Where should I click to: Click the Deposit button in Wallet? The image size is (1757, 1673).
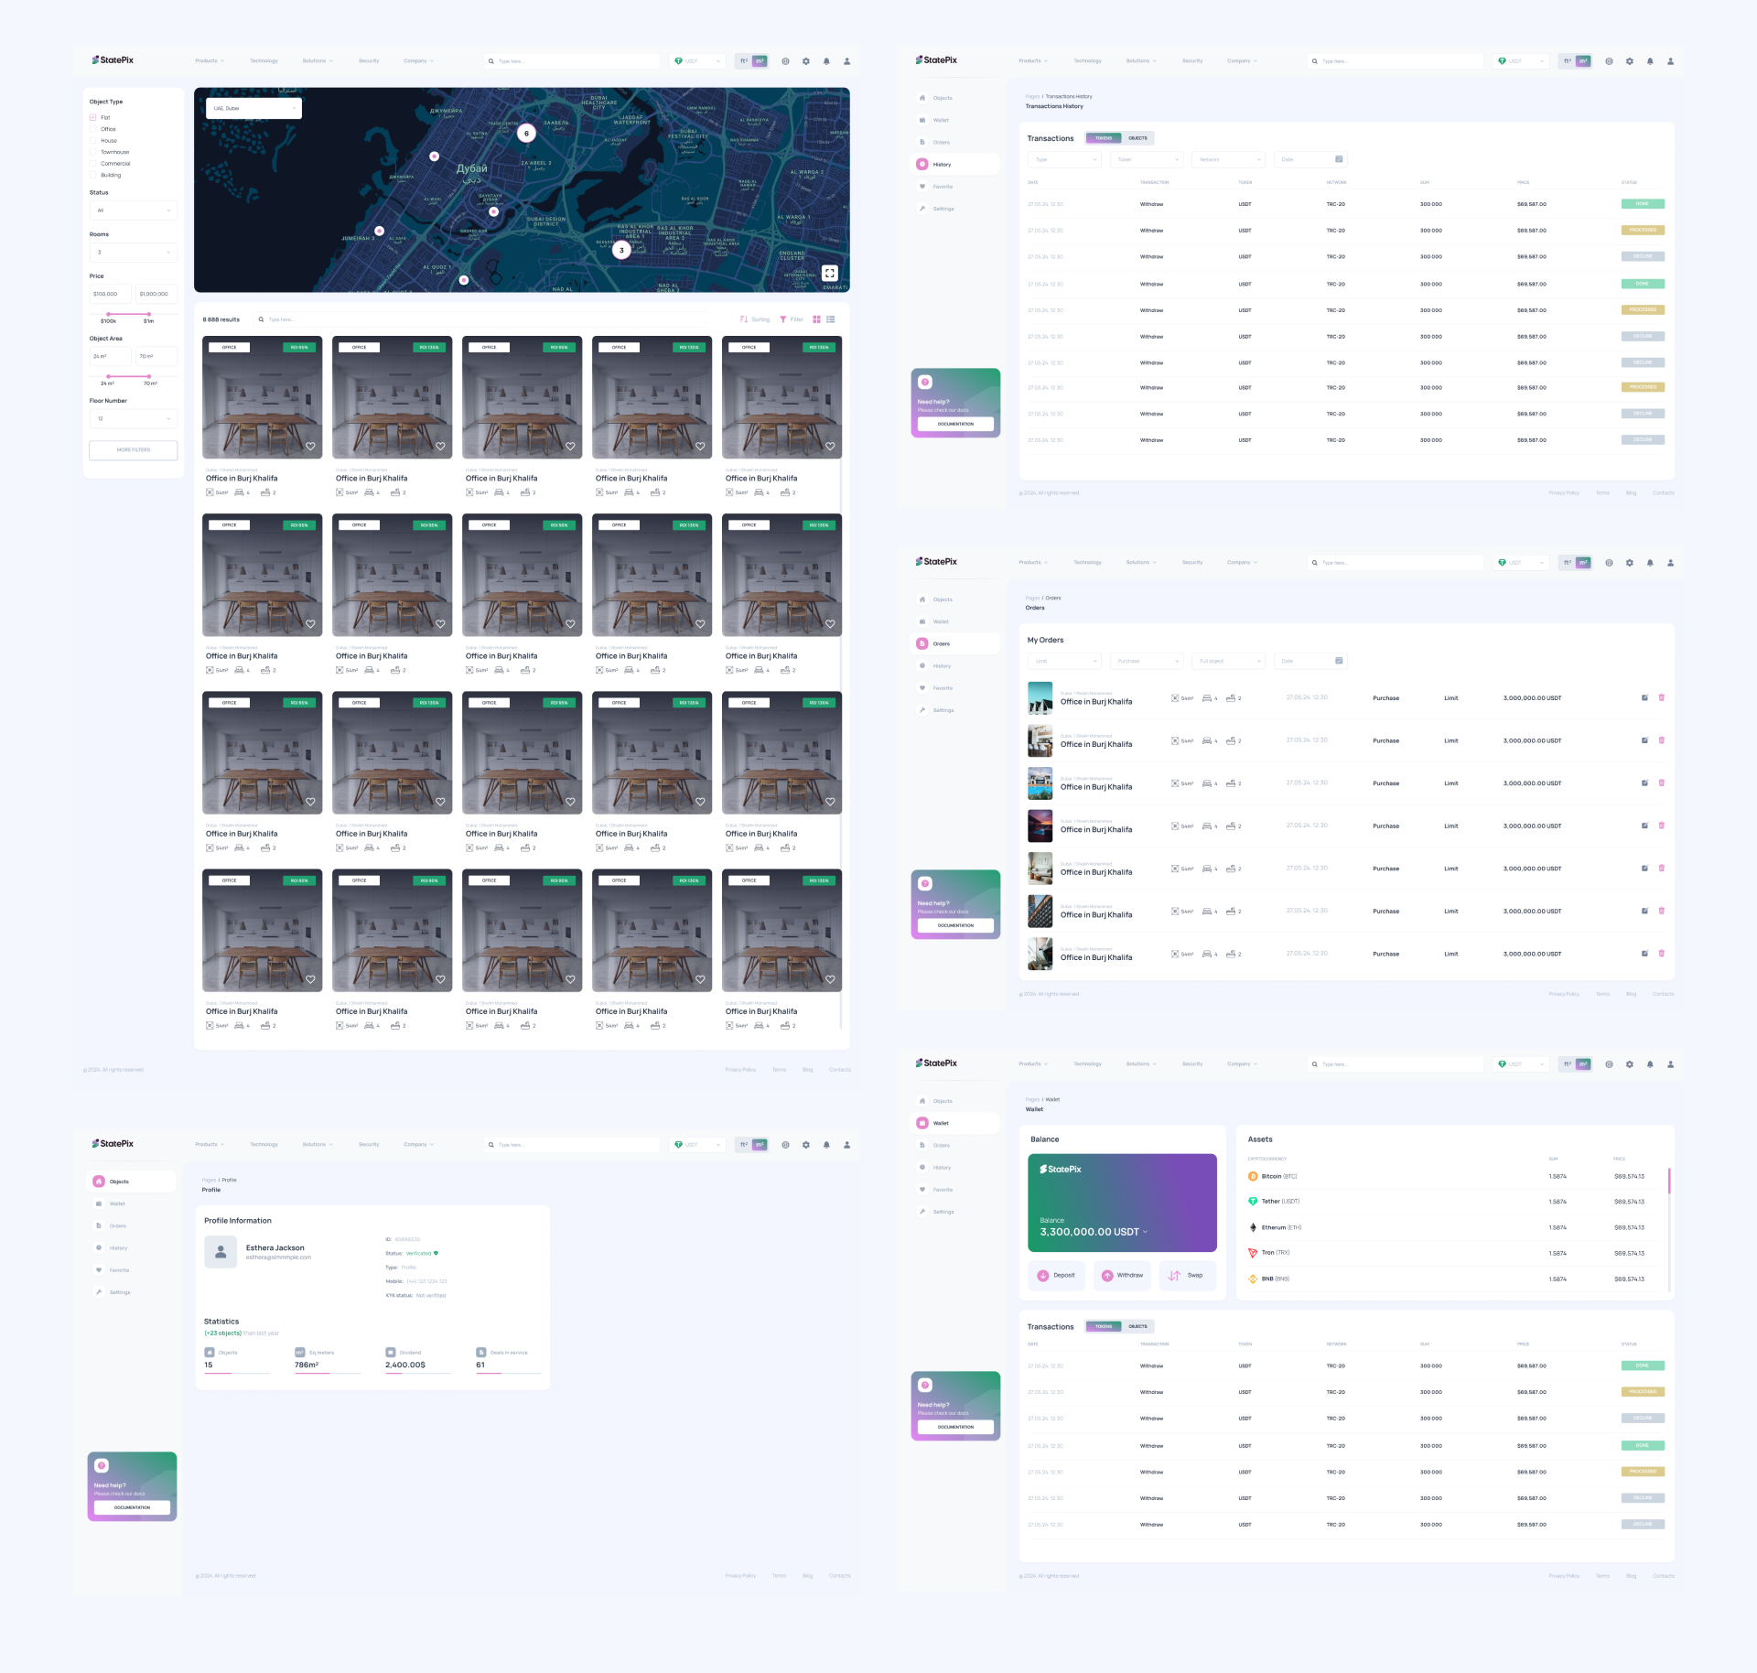coord(1056,1275)
